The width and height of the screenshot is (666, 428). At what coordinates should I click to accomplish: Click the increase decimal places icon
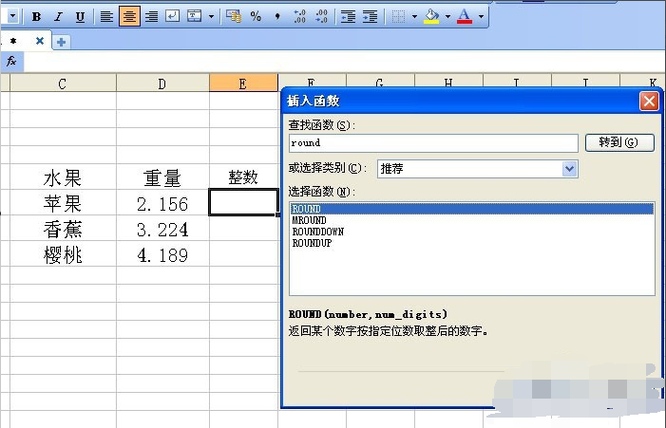[x=299, y=16]
